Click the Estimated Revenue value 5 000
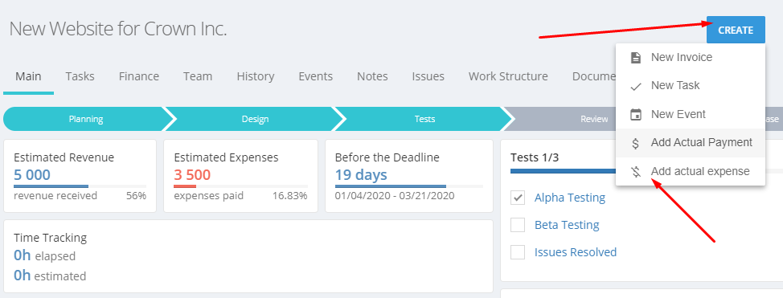 click(x=32, y=175)
